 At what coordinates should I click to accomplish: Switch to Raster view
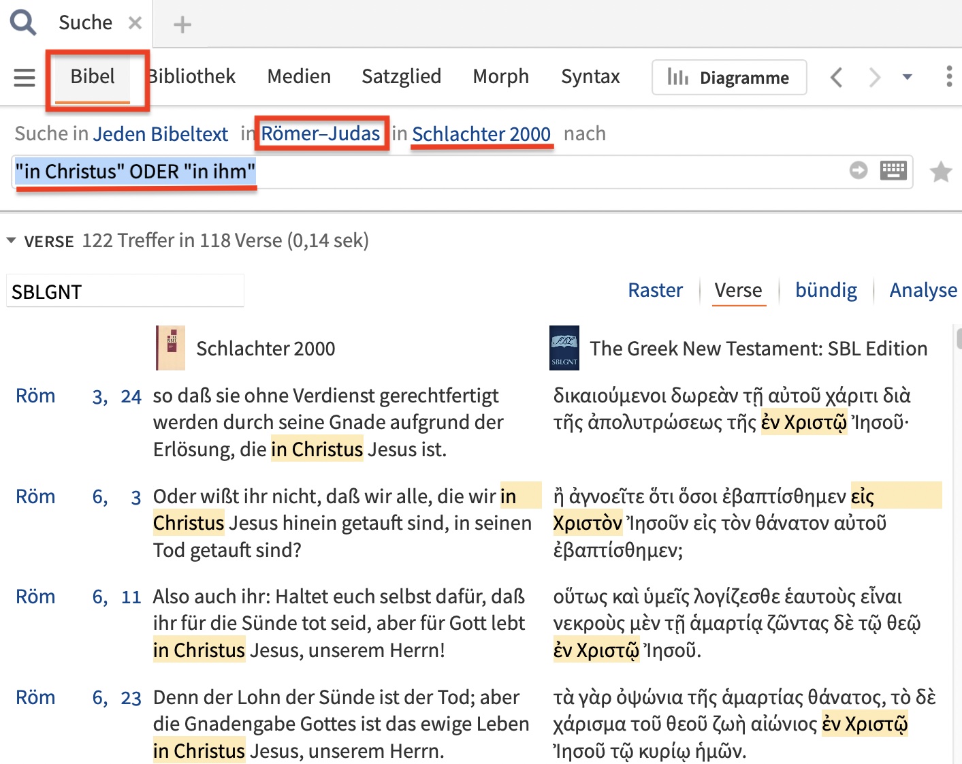(655, 290)
